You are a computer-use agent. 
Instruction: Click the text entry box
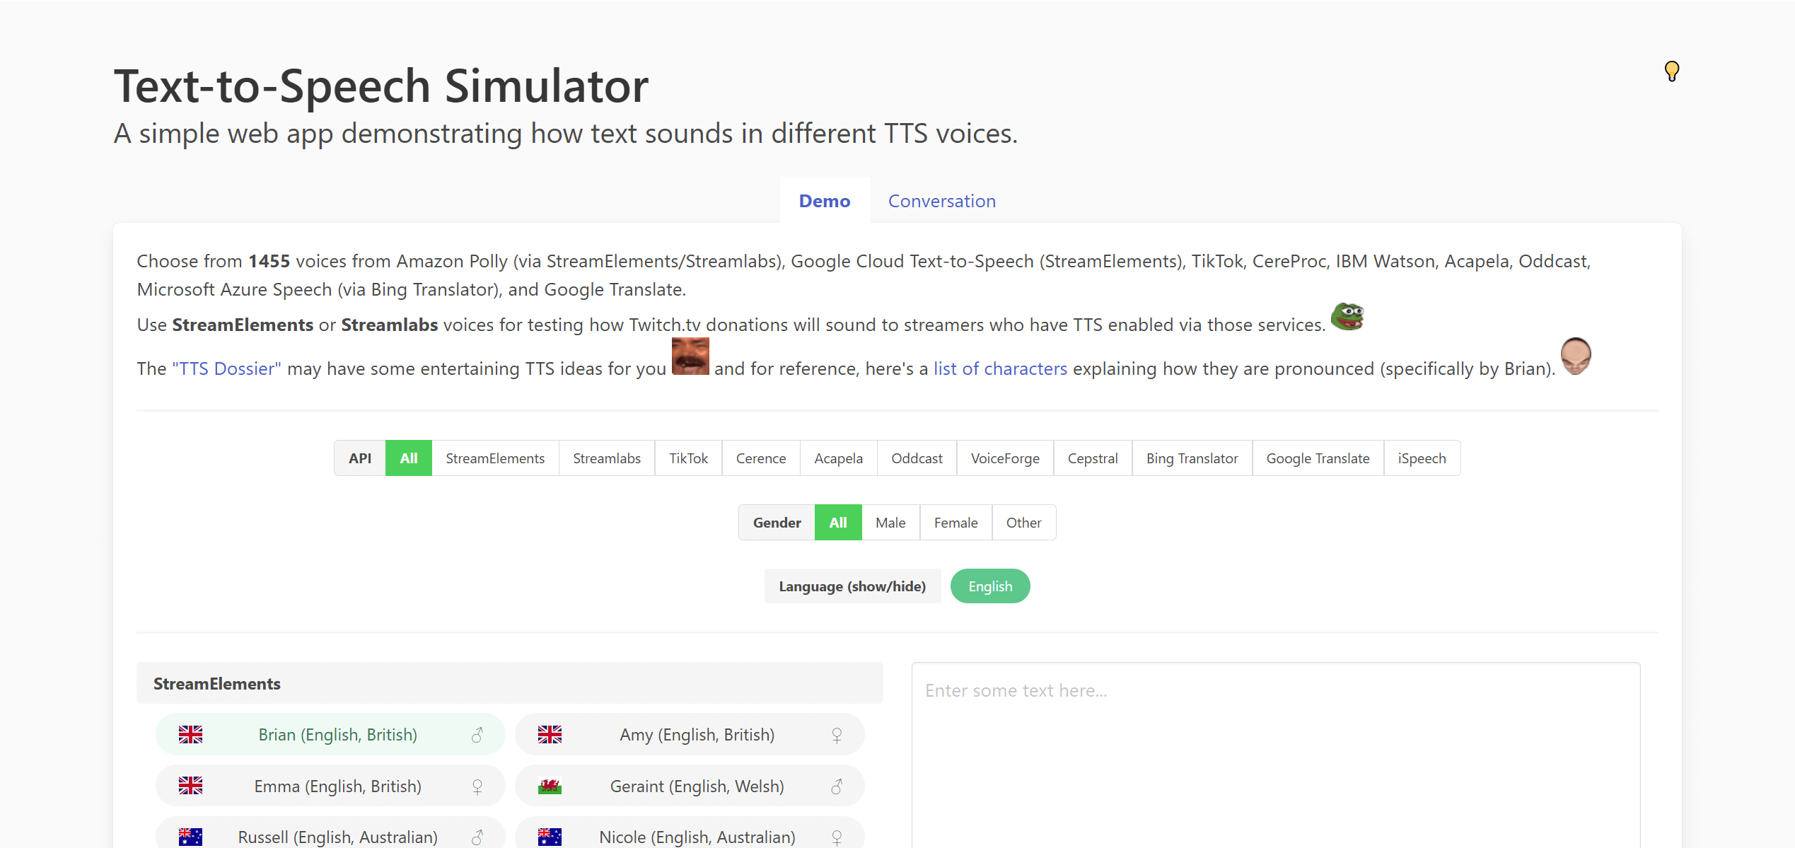click(x=1275, y=755)
